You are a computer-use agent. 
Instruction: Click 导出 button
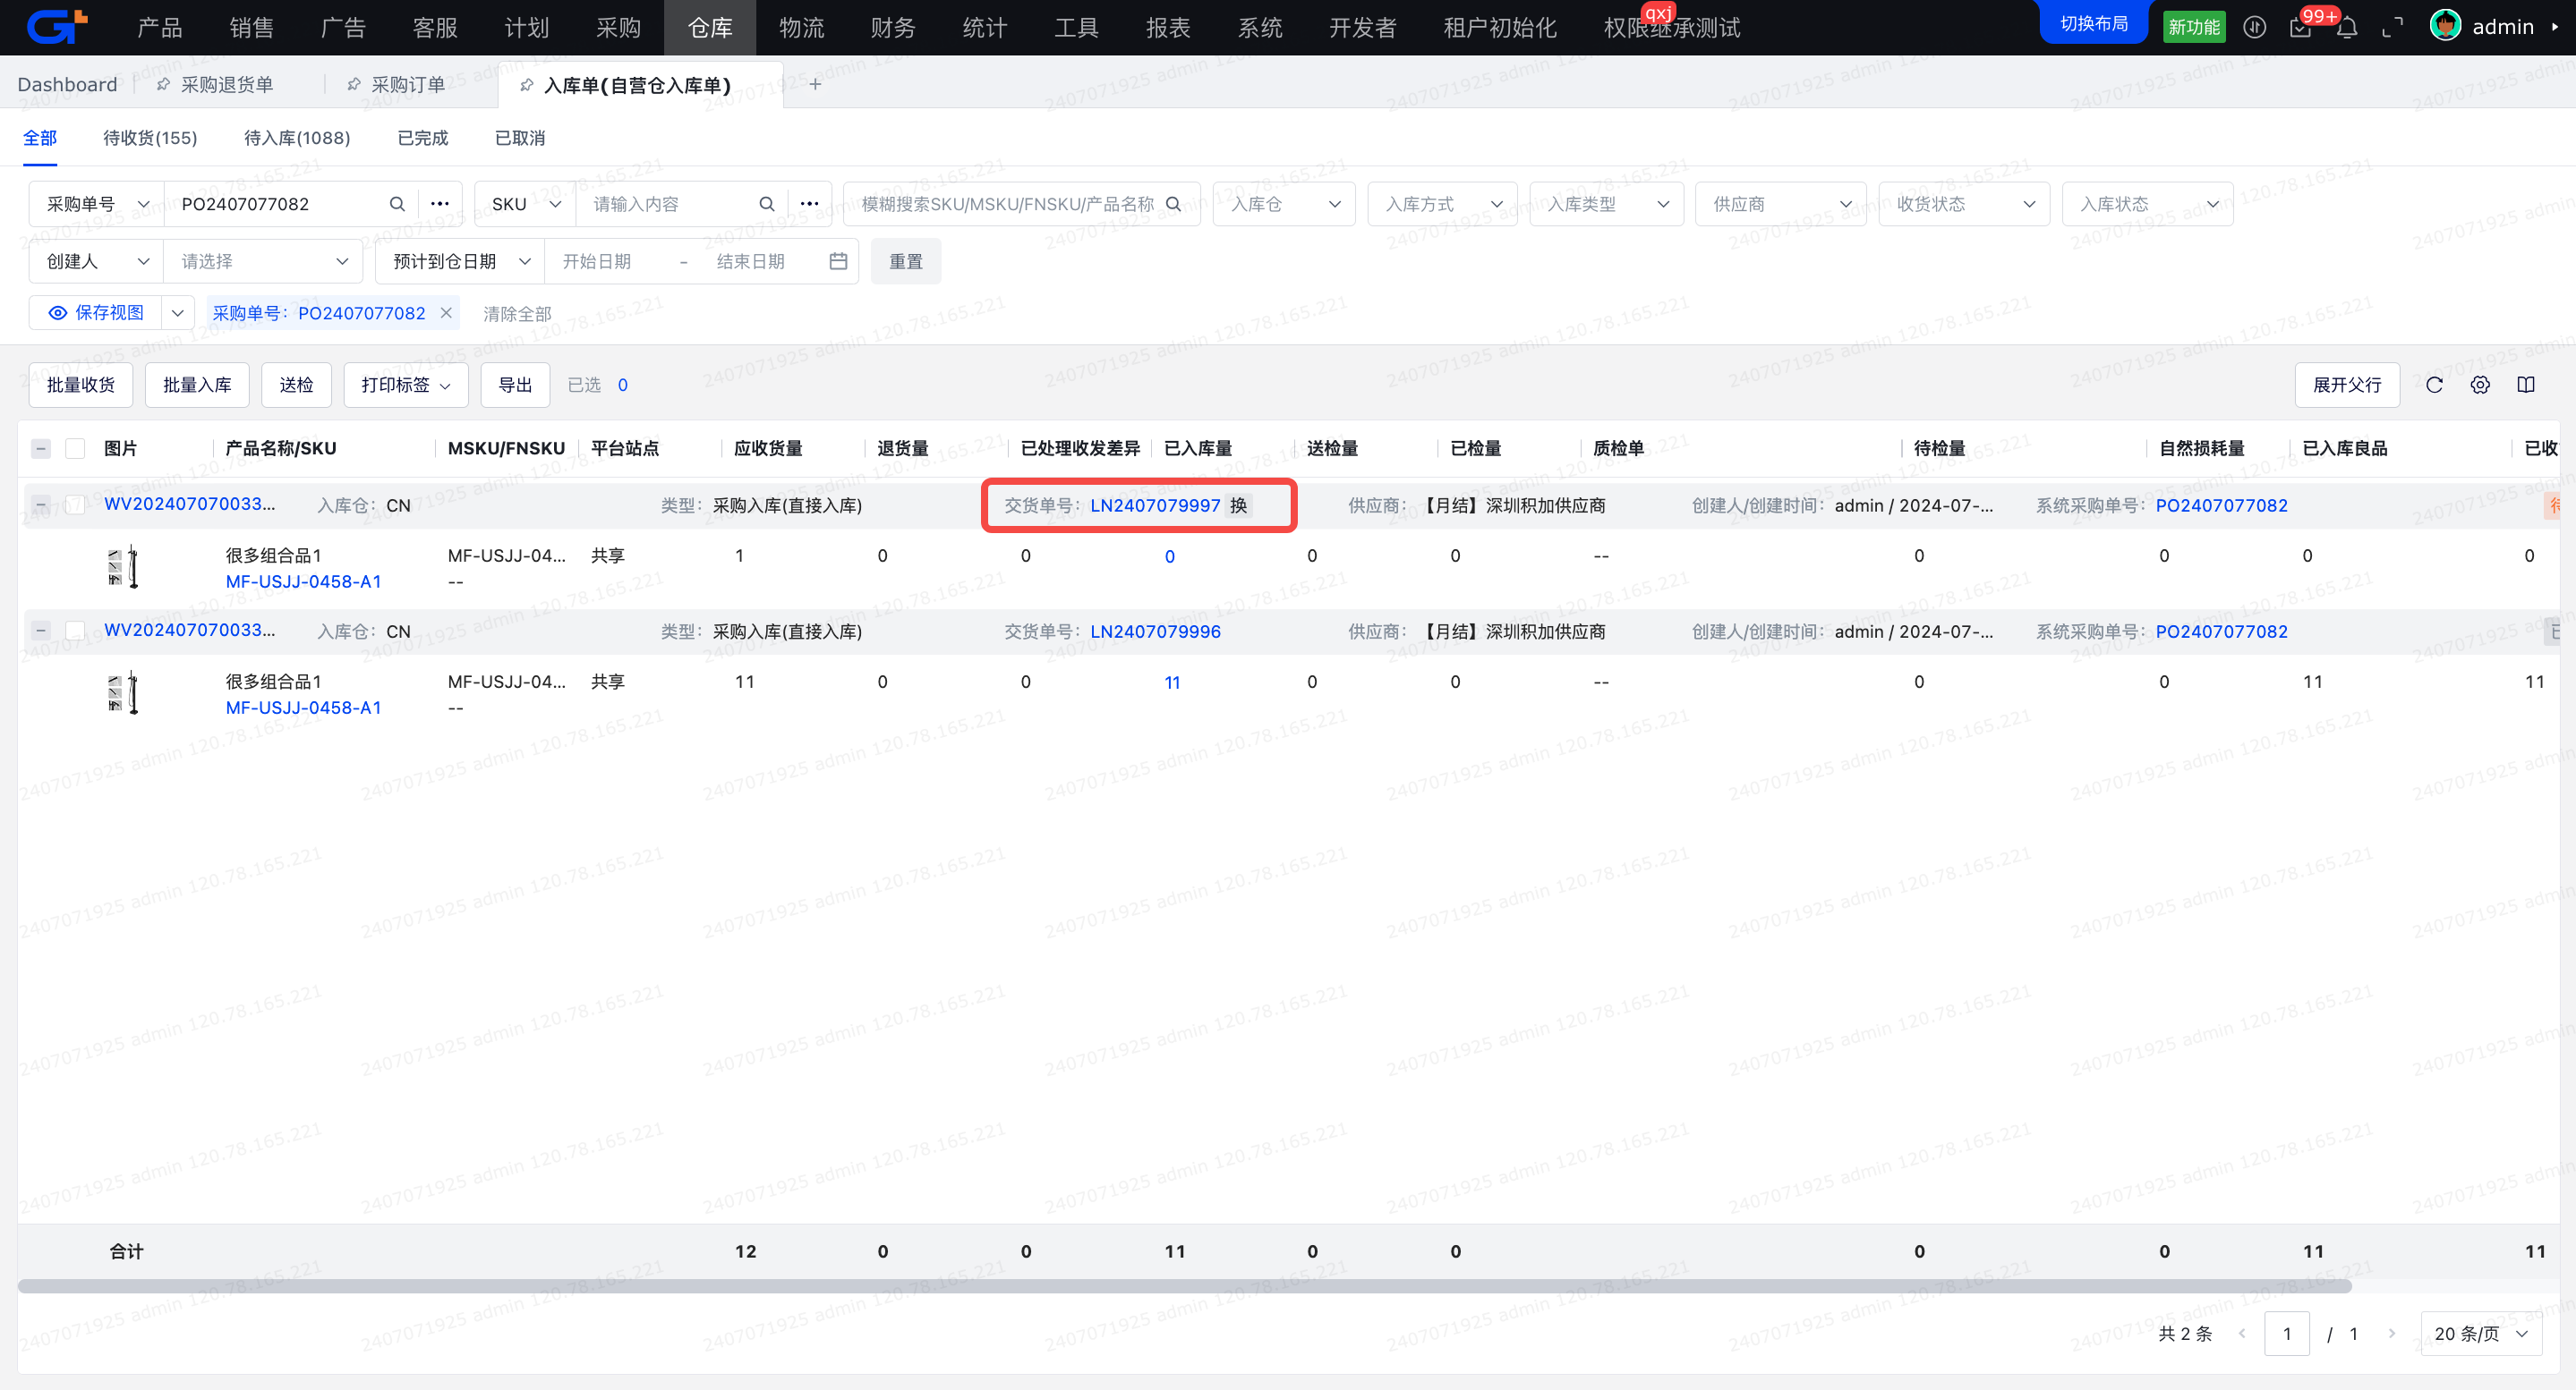click(x=515, y=385)
